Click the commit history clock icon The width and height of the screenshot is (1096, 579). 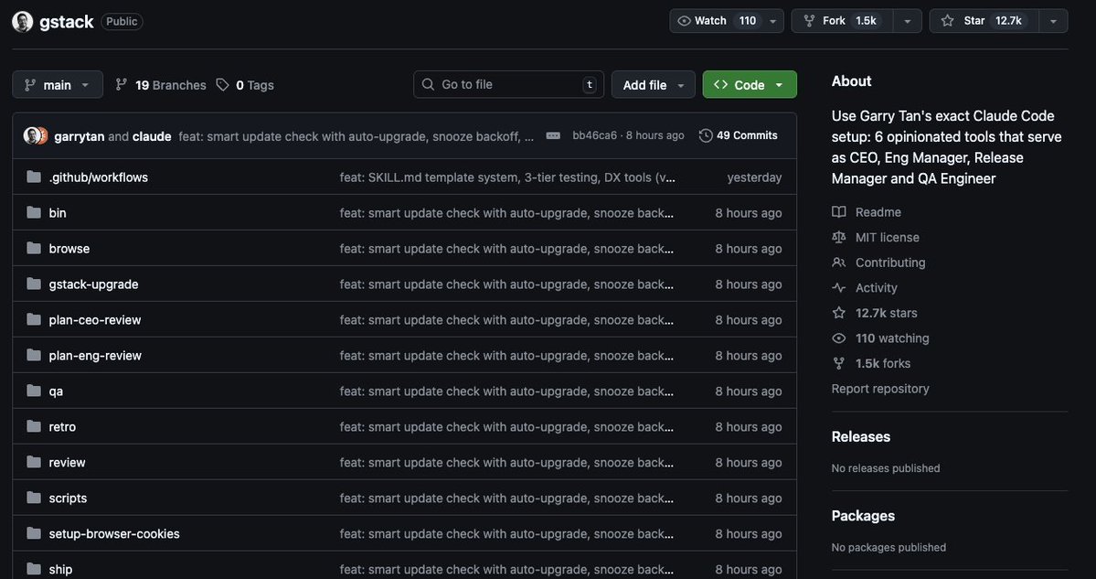706,135
